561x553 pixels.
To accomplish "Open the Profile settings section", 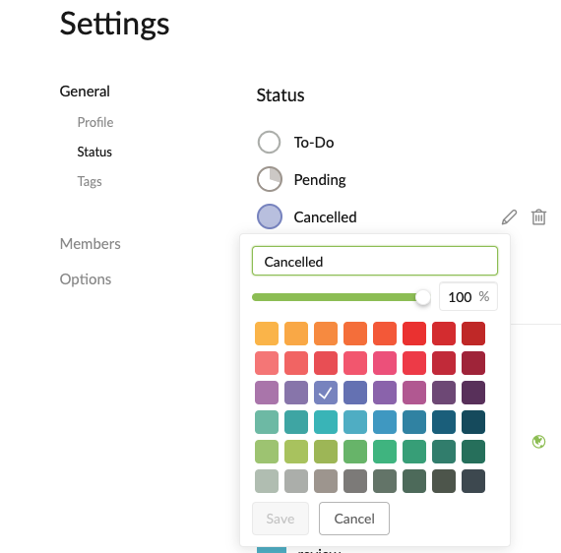I will point(95,122).
